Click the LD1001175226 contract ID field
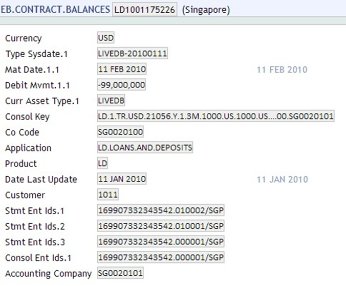The width and height of the screenshot is (346, 286). click(x=145, y=10)
